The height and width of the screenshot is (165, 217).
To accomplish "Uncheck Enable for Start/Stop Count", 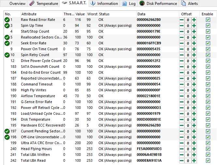I will pos(208,32).
